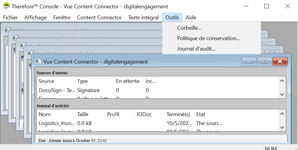Open the Fenêtre menu
This screenshot has width=298, height=150.
tap(62, 18)
